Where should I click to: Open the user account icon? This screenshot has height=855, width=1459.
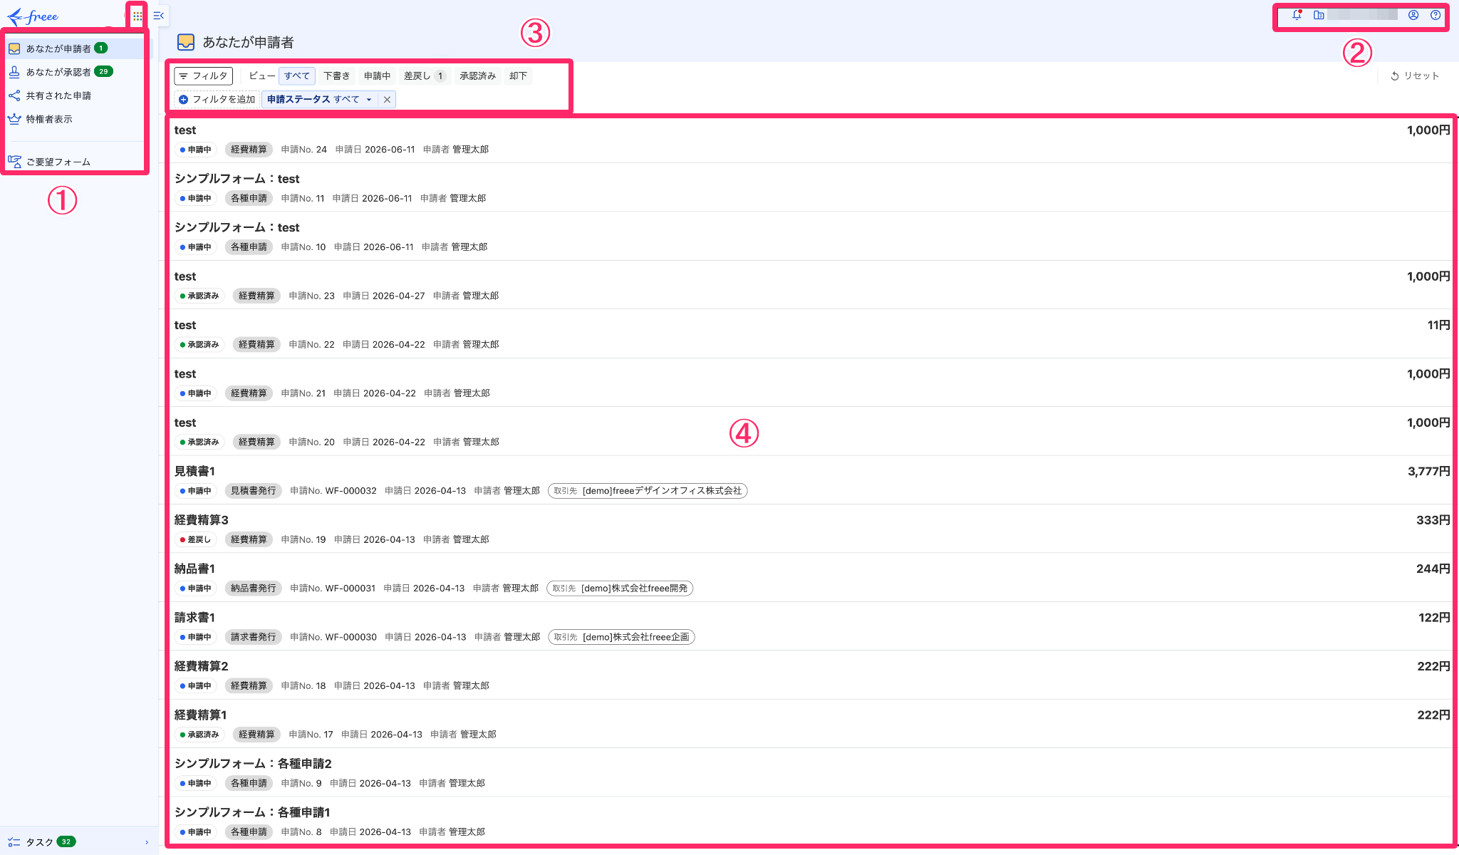1413,15
